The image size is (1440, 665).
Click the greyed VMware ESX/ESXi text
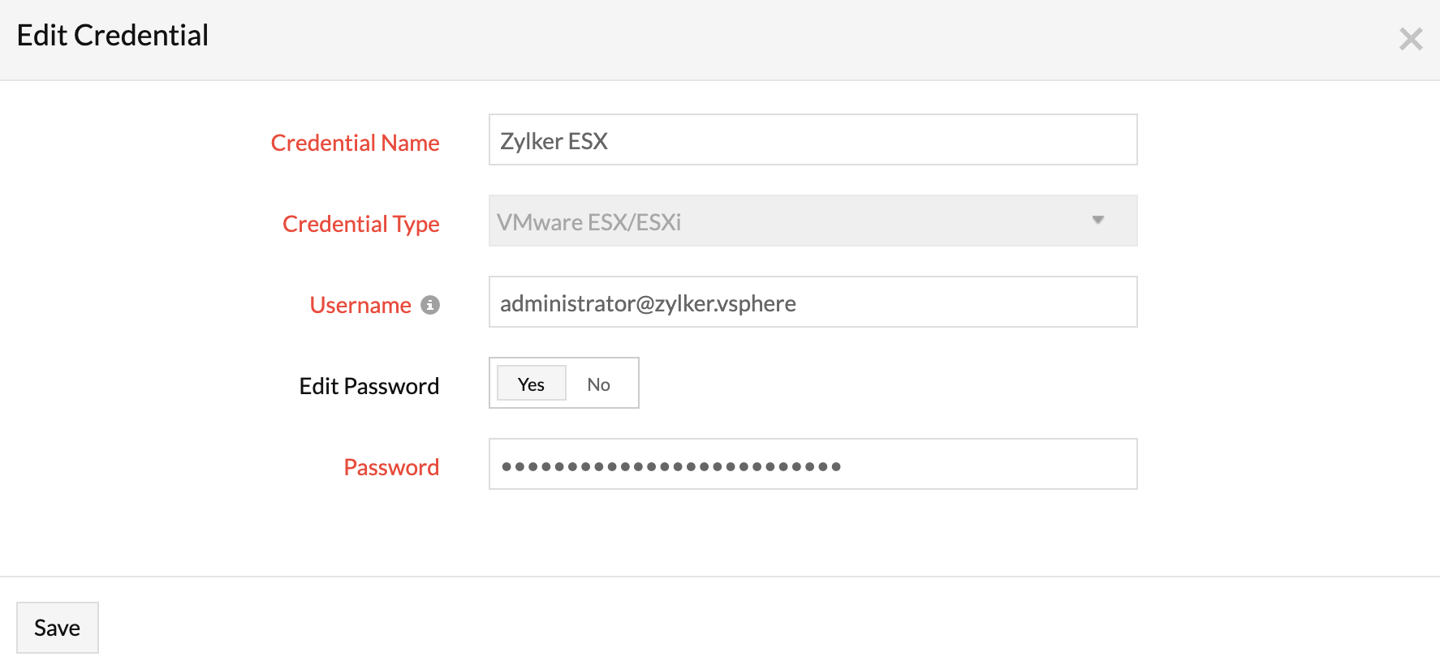(589, 222)
